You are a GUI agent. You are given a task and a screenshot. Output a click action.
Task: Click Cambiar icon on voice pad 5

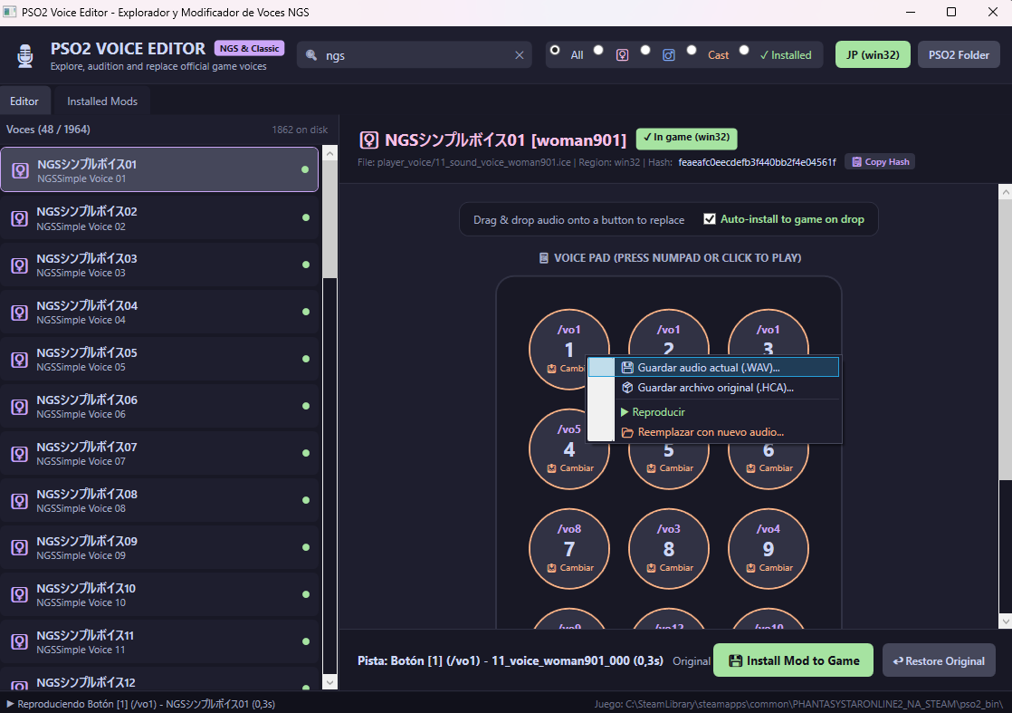(x=651, y=468)
